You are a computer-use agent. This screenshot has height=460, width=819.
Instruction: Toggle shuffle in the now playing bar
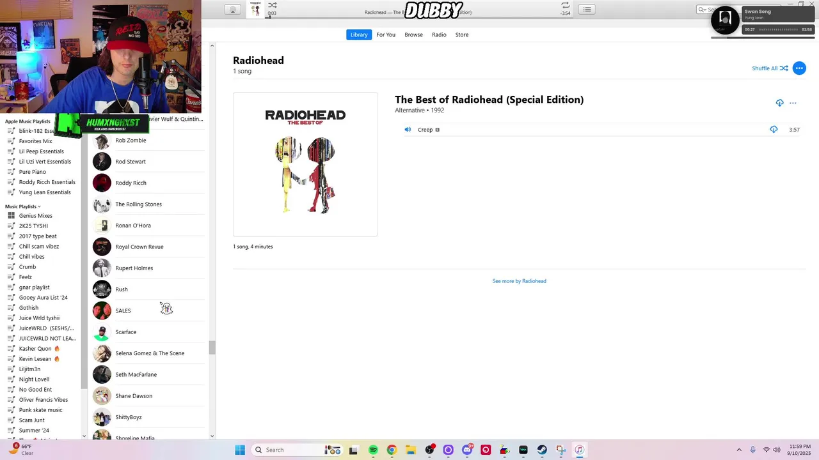point(273,5)
